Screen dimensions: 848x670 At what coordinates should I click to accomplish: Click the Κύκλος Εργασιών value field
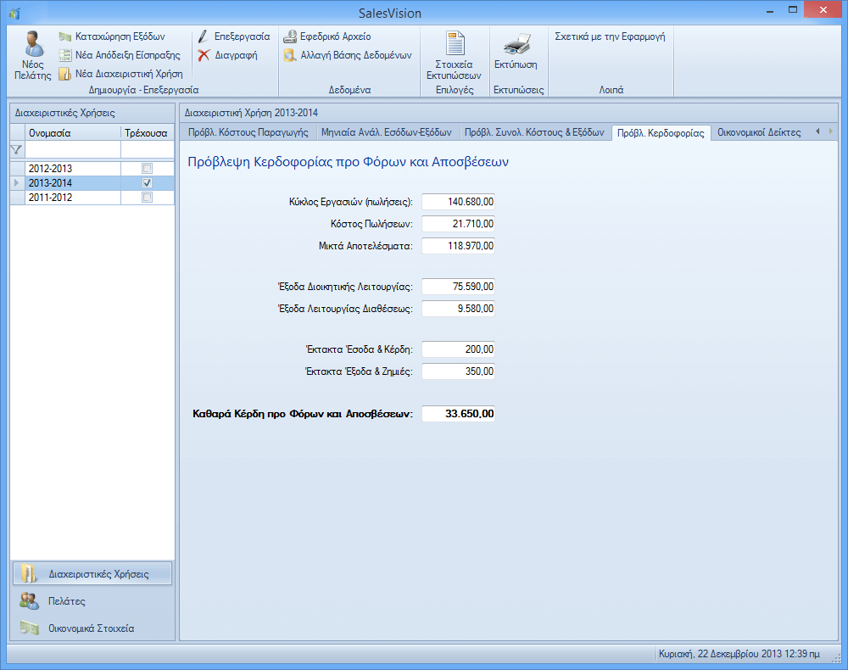coord(458,202)
